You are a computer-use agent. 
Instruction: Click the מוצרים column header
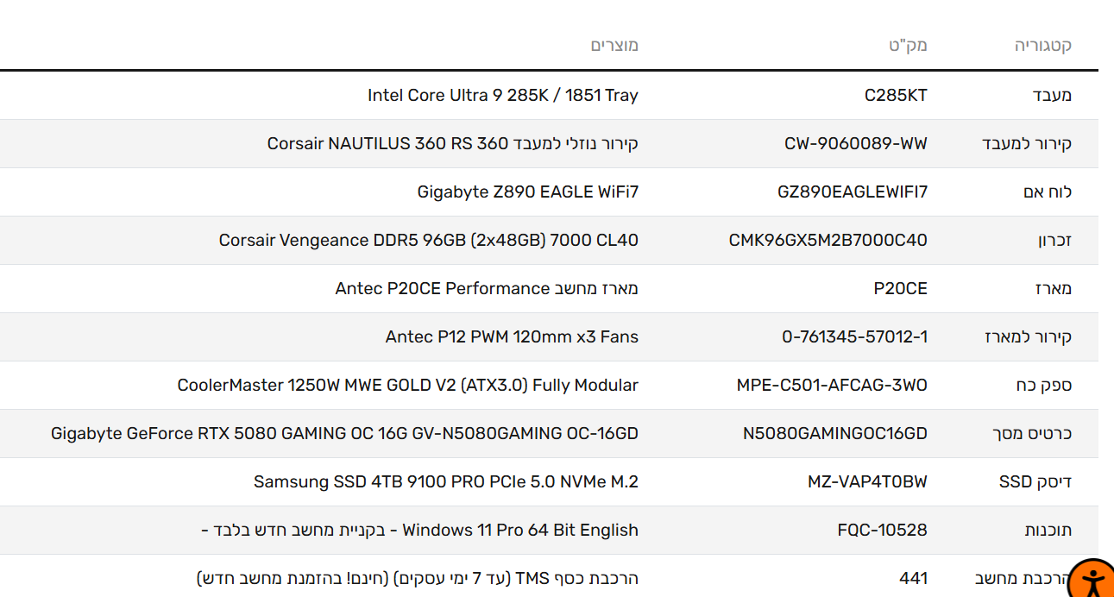(x=614, y=46)
